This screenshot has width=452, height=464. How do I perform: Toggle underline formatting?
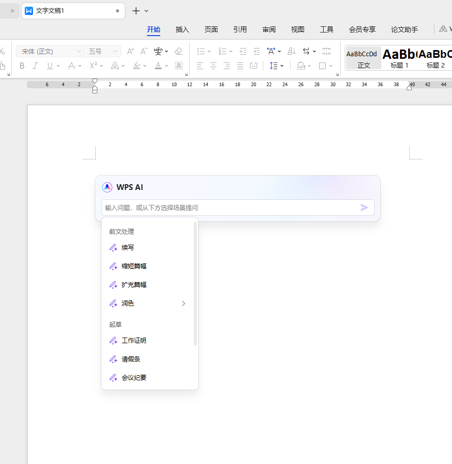coord(50,66)
